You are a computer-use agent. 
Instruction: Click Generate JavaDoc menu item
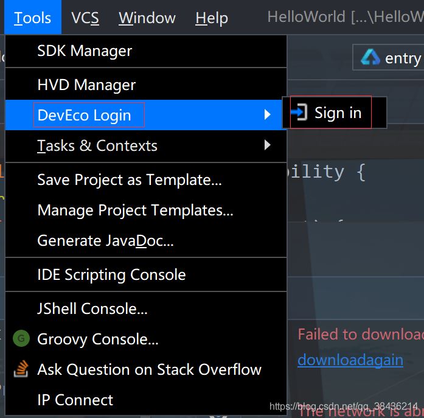coord(105,240)
